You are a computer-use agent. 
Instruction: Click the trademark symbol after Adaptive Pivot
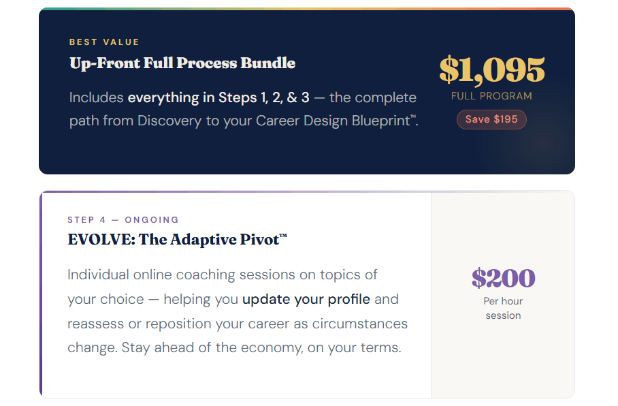tap(283, 236)
